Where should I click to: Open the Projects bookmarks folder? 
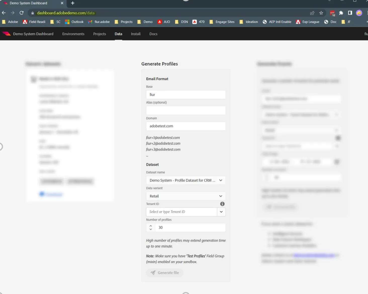[x=123, y=22]
